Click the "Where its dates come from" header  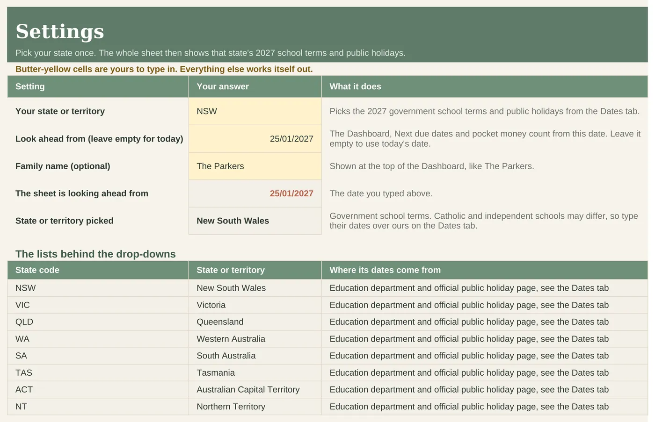[x=485, y=270]
